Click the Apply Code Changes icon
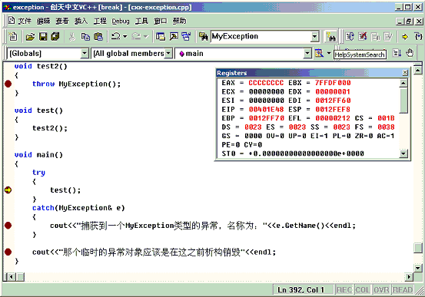The image size is (425, 297). pyautogui.click(x=388, y=36)
